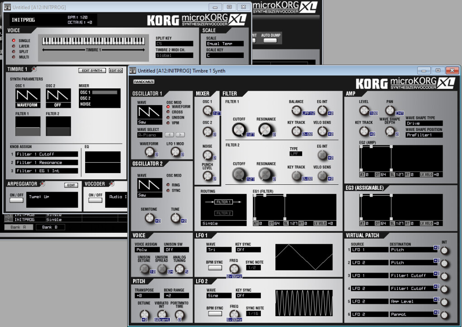This screenshot has width=462, height=327.
Task: Click Oscillator 2 Semitone knob
Action: (149, 218)
